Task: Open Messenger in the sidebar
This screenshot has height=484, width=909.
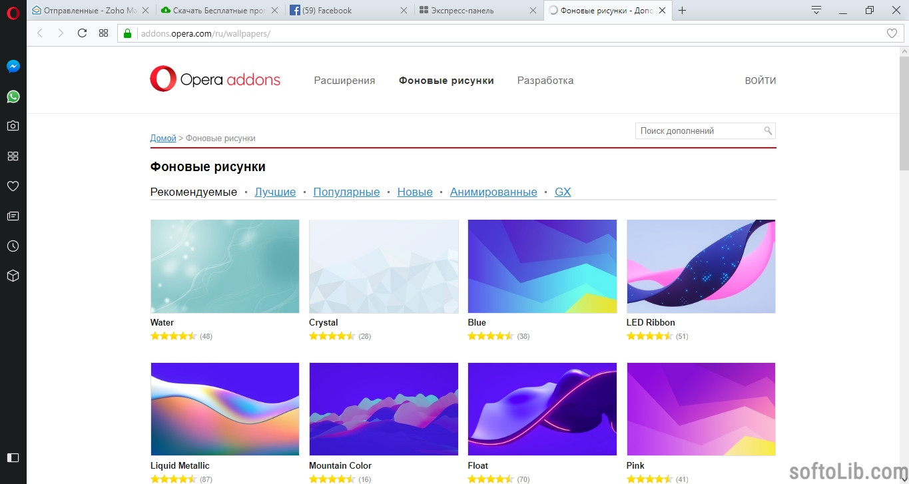Action: click(13, 67)
